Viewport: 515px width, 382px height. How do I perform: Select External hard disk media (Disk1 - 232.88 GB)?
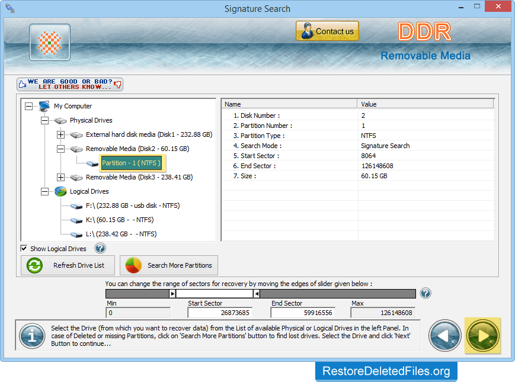[x=149, y=134]
